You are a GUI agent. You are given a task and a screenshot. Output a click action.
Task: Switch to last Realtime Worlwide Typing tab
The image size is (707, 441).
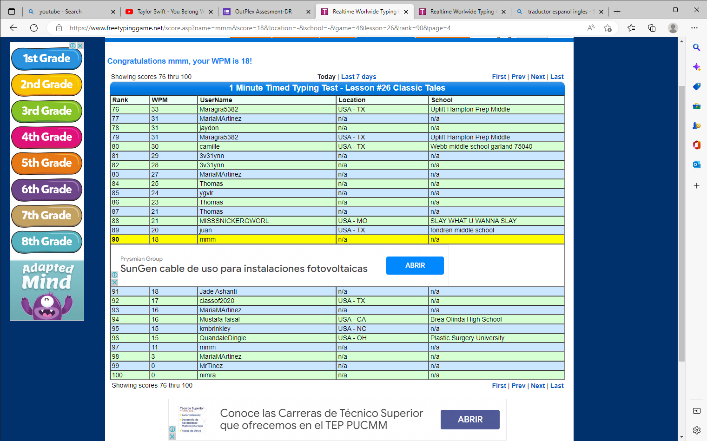(x=462, y=12)
